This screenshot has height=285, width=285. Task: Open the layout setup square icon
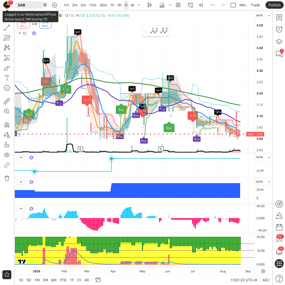233,5
